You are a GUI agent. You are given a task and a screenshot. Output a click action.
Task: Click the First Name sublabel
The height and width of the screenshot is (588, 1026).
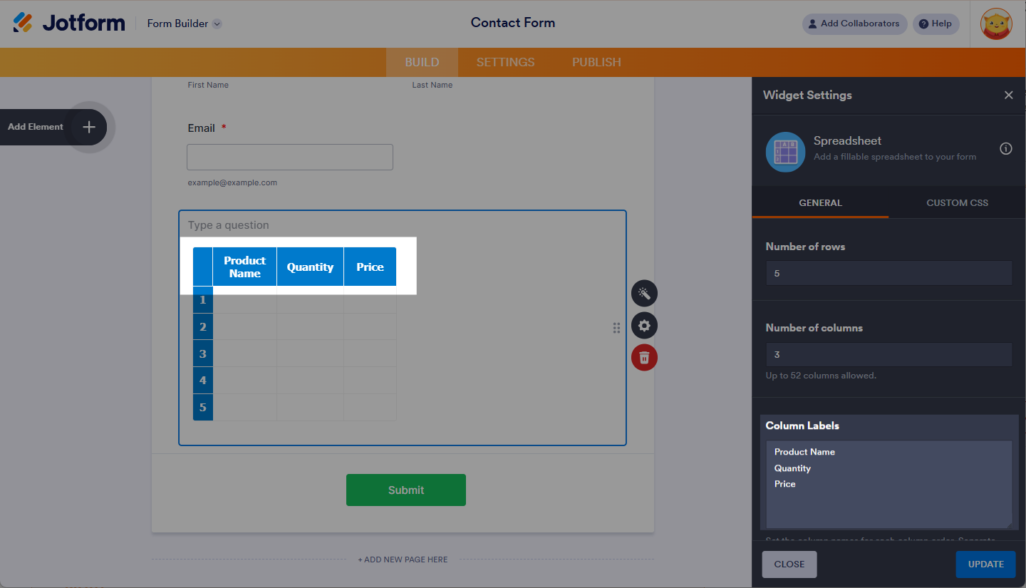pos(208,85)
